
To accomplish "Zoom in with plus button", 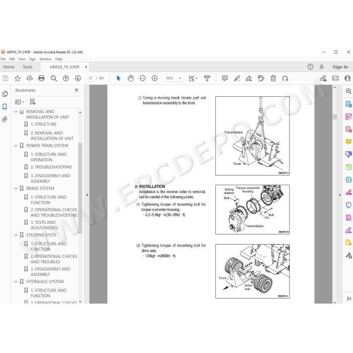I will tap(155, 78).
